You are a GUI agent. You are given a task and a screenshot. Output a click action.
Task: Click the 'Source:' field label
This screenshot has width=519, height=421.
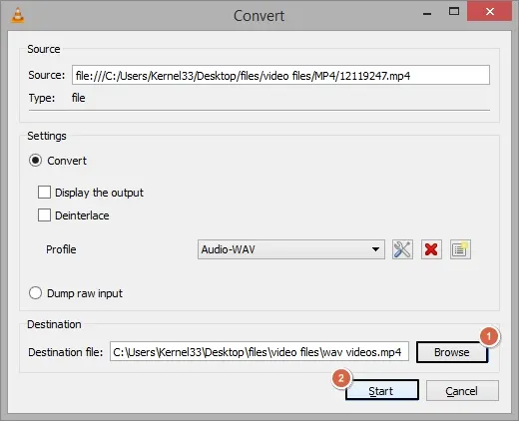47,75
